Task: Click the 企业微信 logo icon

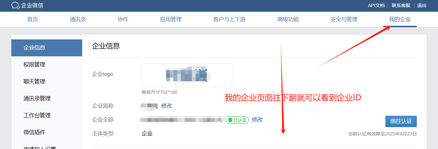Action: point(16,5)
